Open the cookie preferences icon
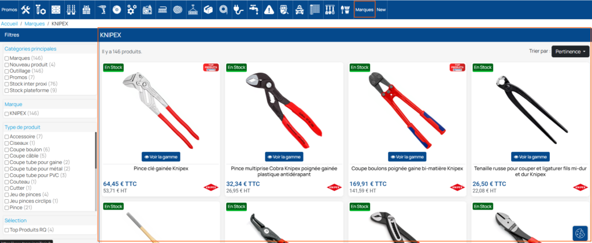 tap(579, 233)
